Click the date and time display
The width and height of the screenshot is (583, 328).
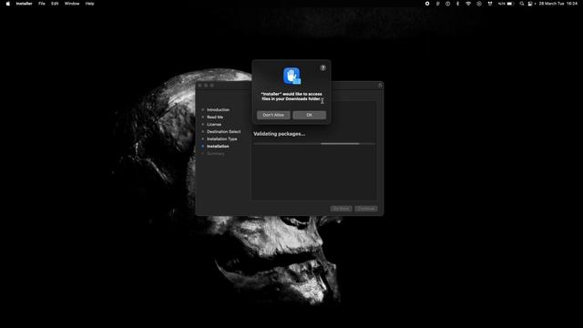tap(557, 4)
